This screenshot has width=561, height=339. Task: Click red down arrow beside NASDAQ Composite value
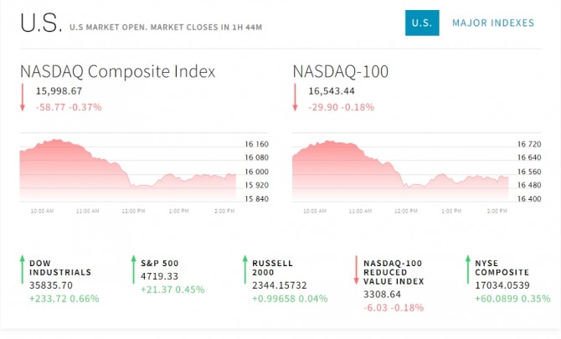point(23,98)
